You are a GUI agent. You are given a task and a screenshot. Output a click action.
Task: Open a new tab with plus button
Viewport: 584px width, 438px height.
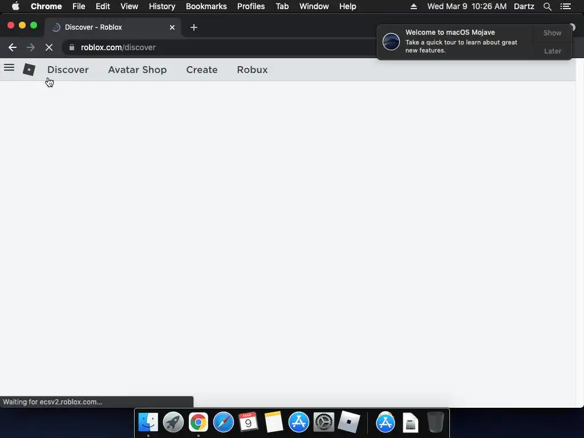194,27
